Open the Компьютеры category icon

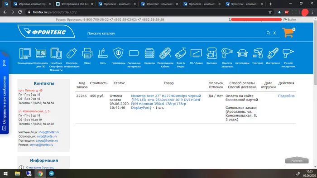click(25, 53)
